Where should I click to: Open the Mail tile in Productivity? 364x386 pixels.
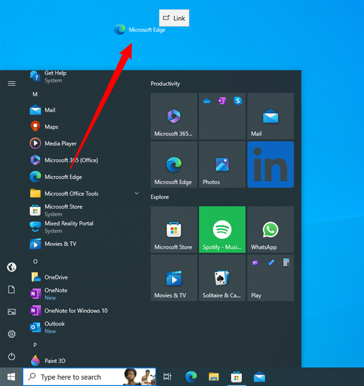(x=270, y=116)
